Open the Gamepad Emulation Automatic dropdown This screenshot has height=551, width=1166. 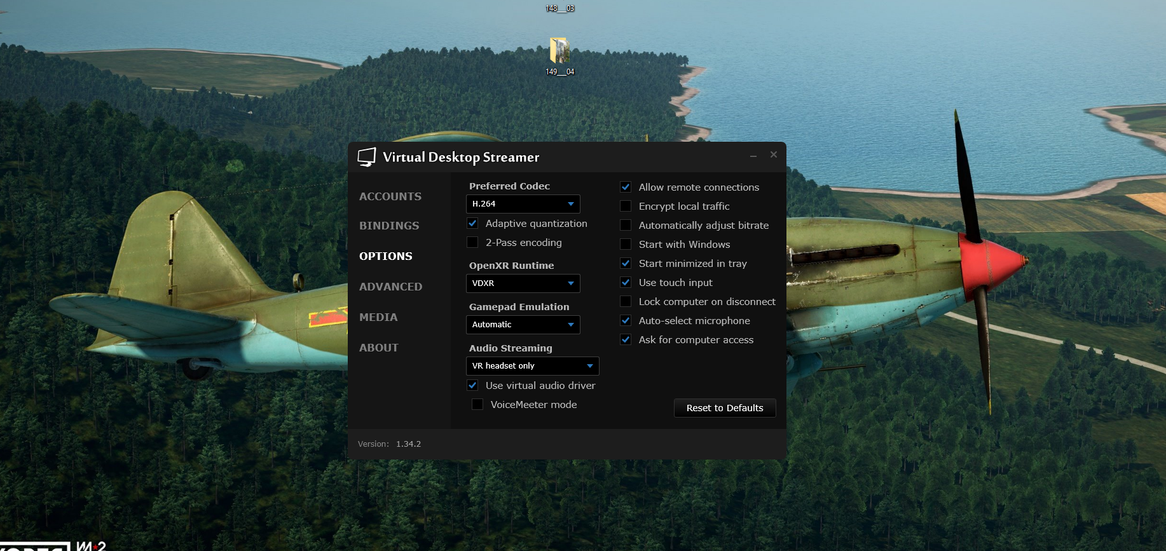(x=523, y=325)
